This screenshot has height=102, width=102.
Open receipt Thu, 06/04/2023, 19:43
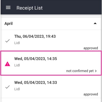51,40
